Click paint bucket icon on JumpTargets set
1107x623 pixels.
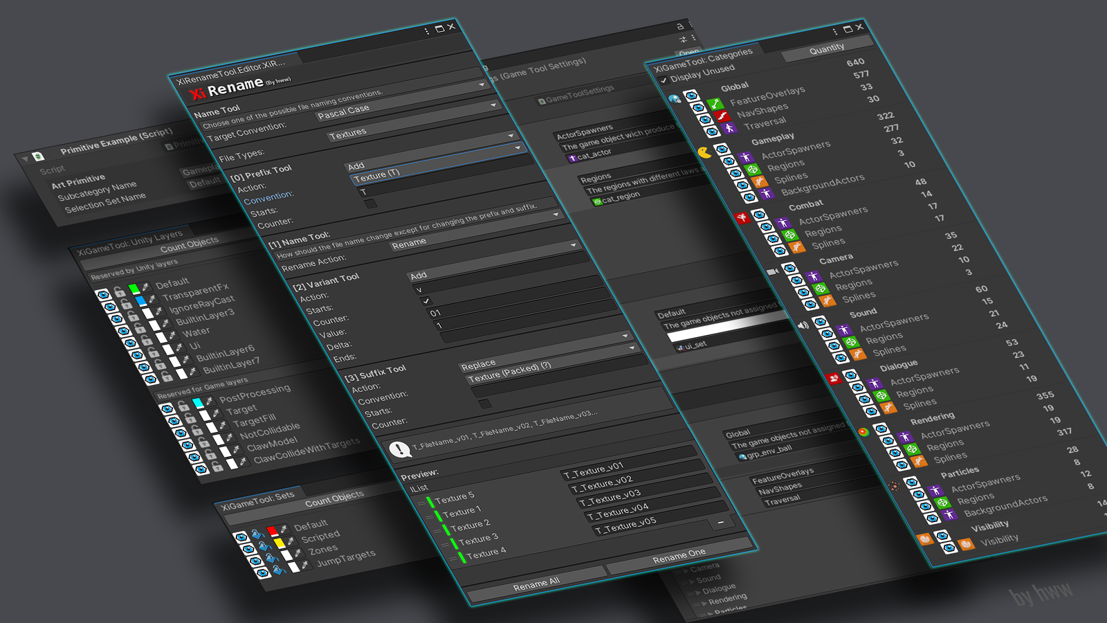click(x=278, y=570)
